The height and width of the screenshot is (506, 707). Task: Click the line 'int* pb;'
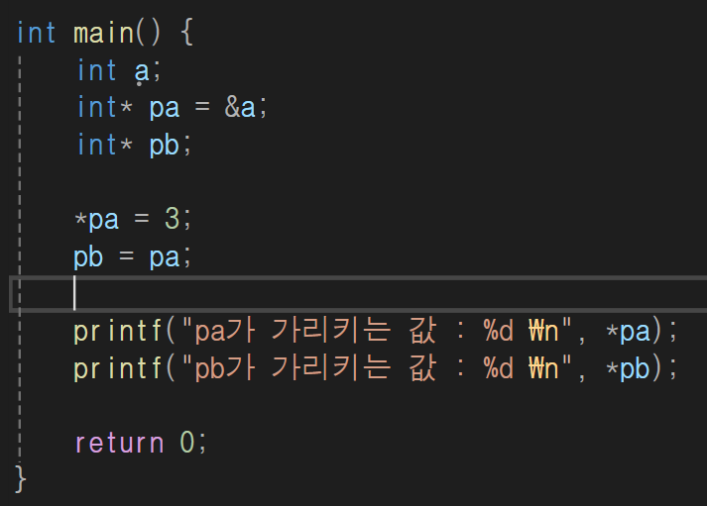(135, 145)
